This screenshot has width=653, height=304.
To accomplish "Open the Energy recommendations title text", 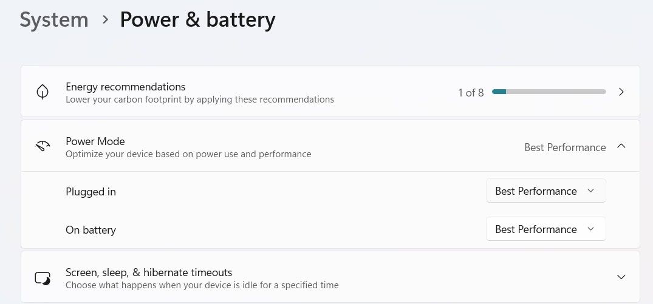I will (x=126, y=87).
